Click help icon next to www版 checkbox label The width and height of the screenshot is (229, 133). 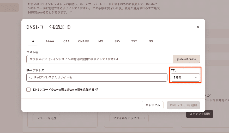pyautogui.click(x=97, y=89)
